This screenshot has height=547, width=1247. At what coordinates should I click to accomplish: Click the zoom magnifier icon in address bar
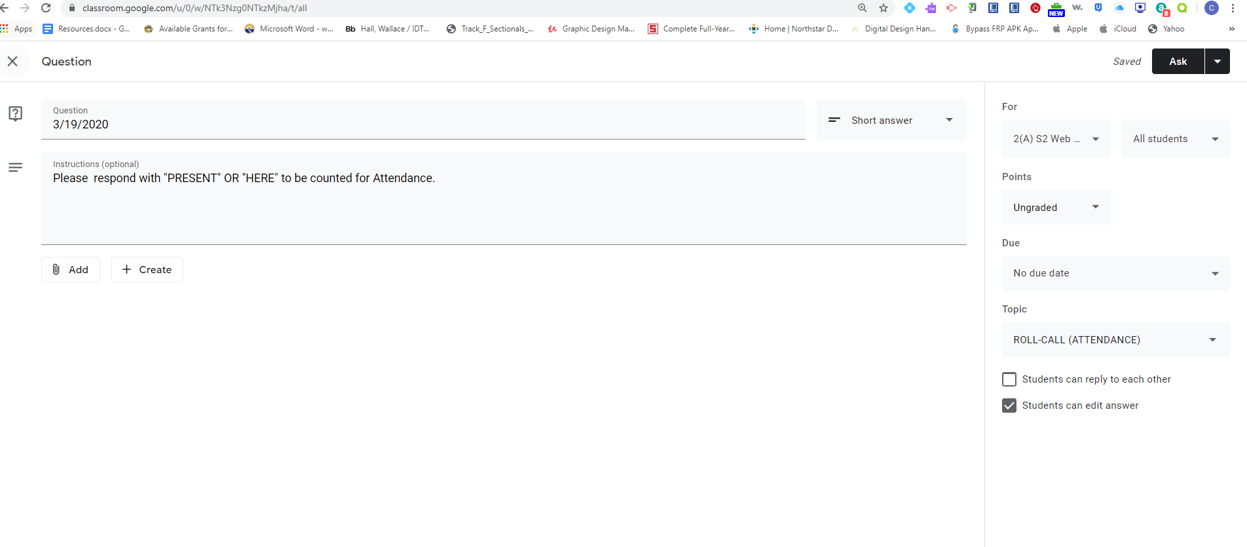tap(863, 8)
